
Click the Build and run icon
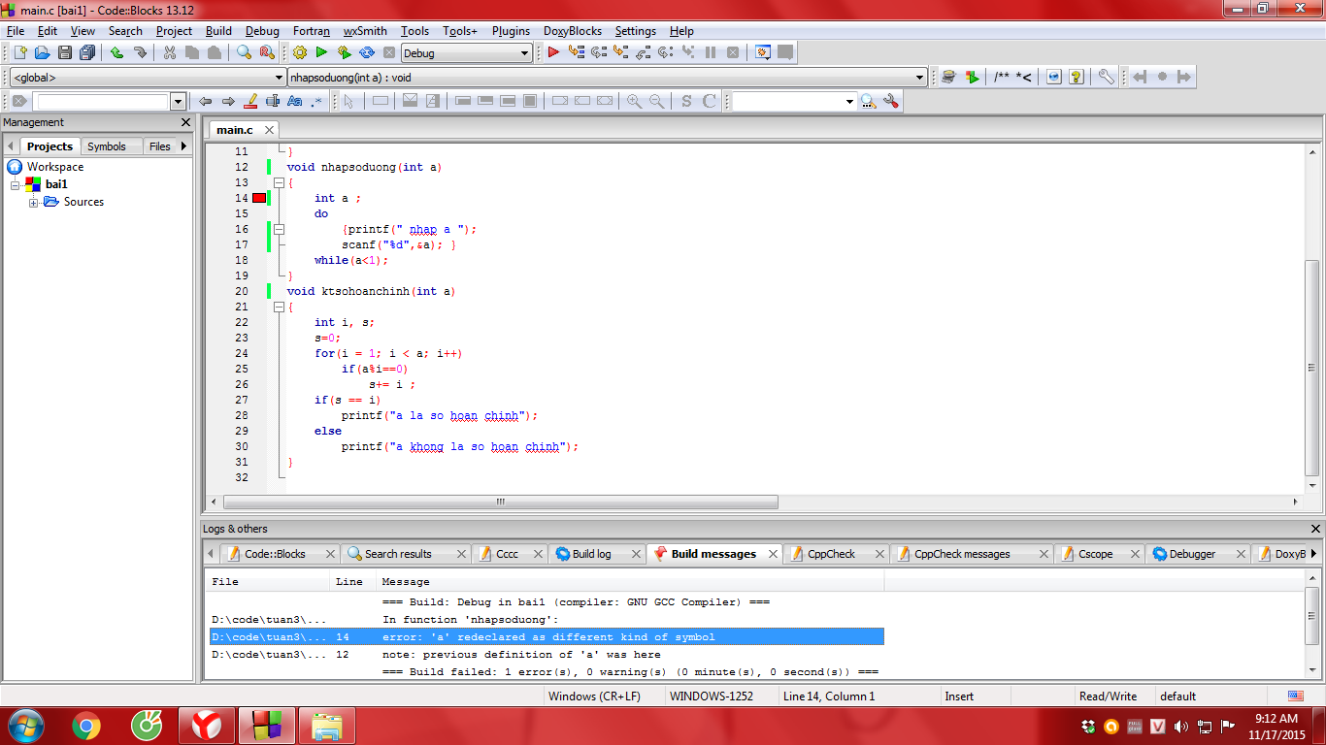[x=344, y=52]
